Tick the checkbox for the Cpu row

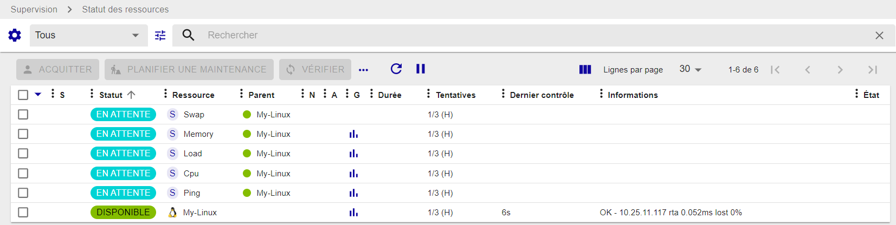[23, 174]
